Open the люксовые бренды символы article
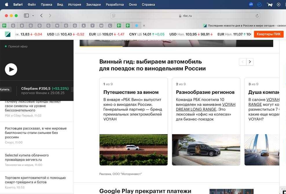The width and height of the screenshot is (286, 194). (x=33, y=106)
